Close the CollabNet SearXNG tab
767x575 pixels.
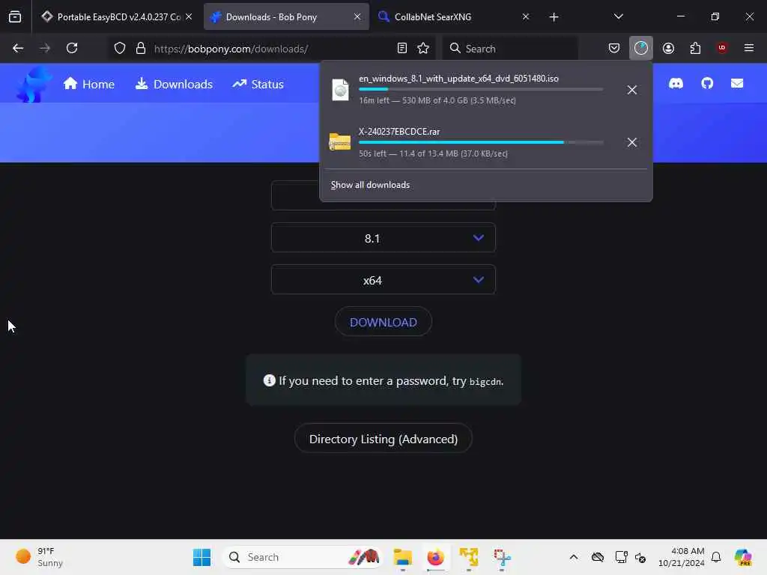(525, 16)
